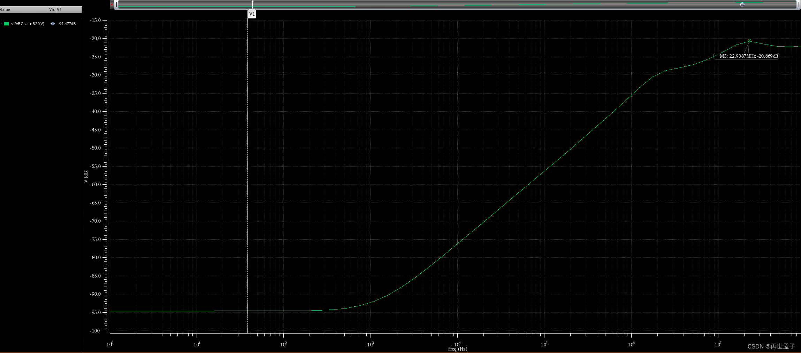801x353 pixels.
Task: Click the V1 column header in legend
Action: point(69,9)
